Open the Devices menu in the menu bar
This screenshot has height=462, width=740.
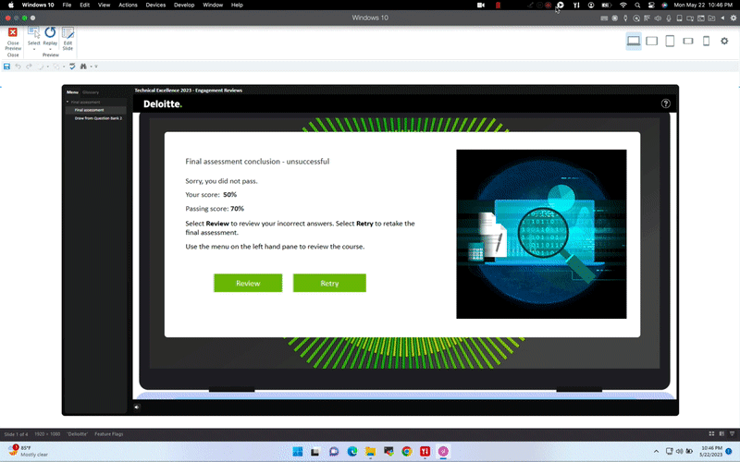155,5
